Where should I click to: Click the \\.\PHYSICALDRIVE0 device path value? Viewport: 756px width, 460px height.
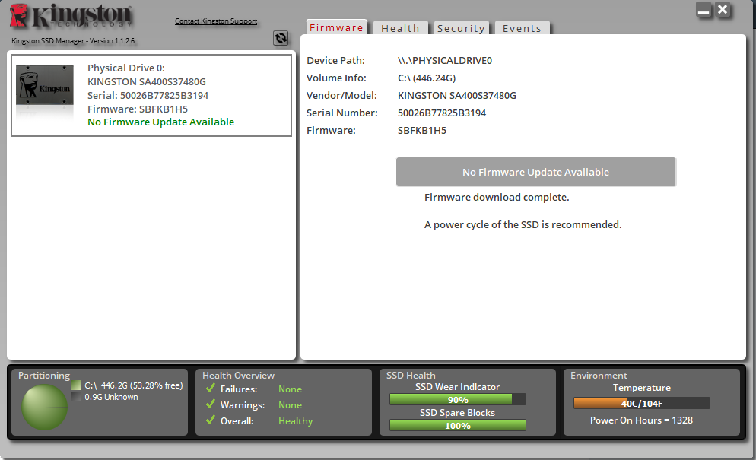[x=444, y=60]
